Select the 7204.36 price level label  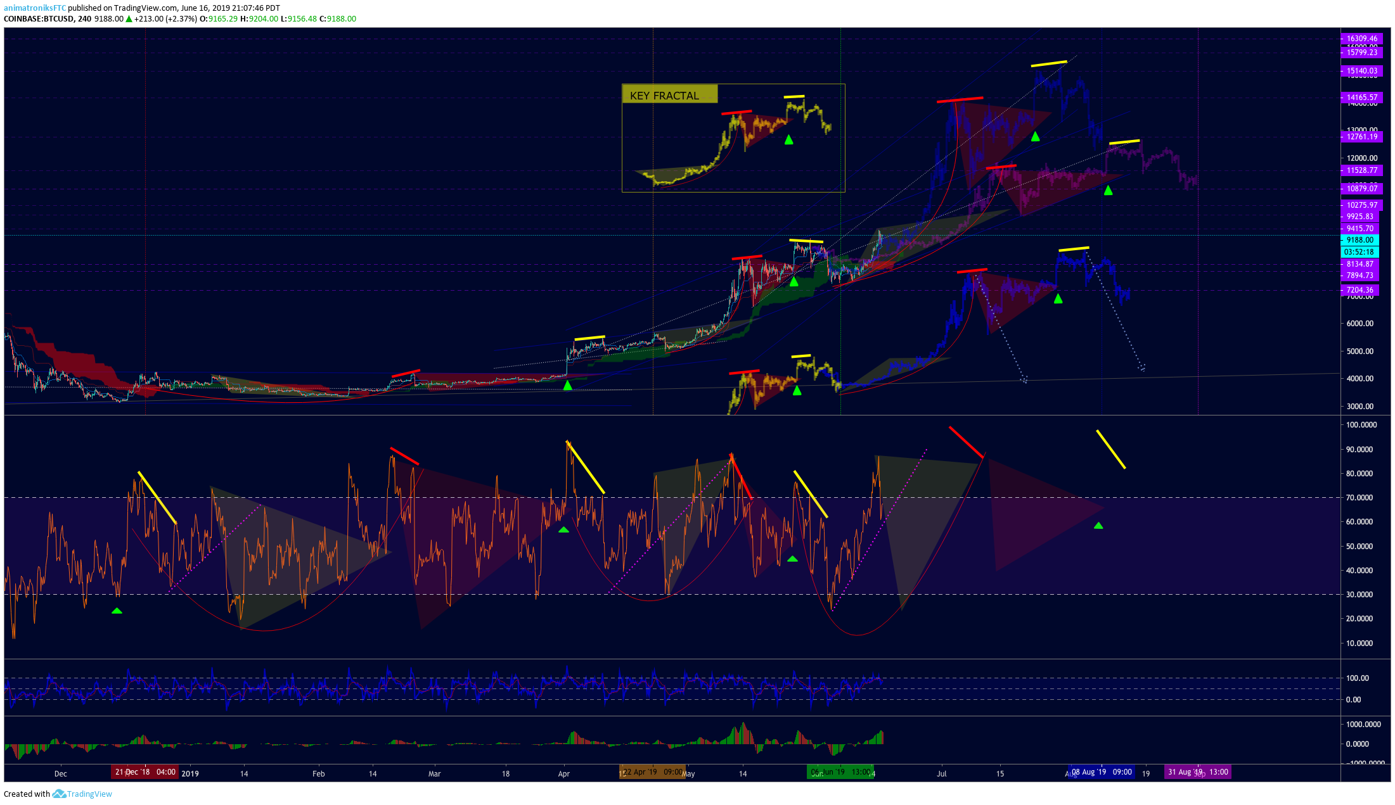(x=1360, y=290)
